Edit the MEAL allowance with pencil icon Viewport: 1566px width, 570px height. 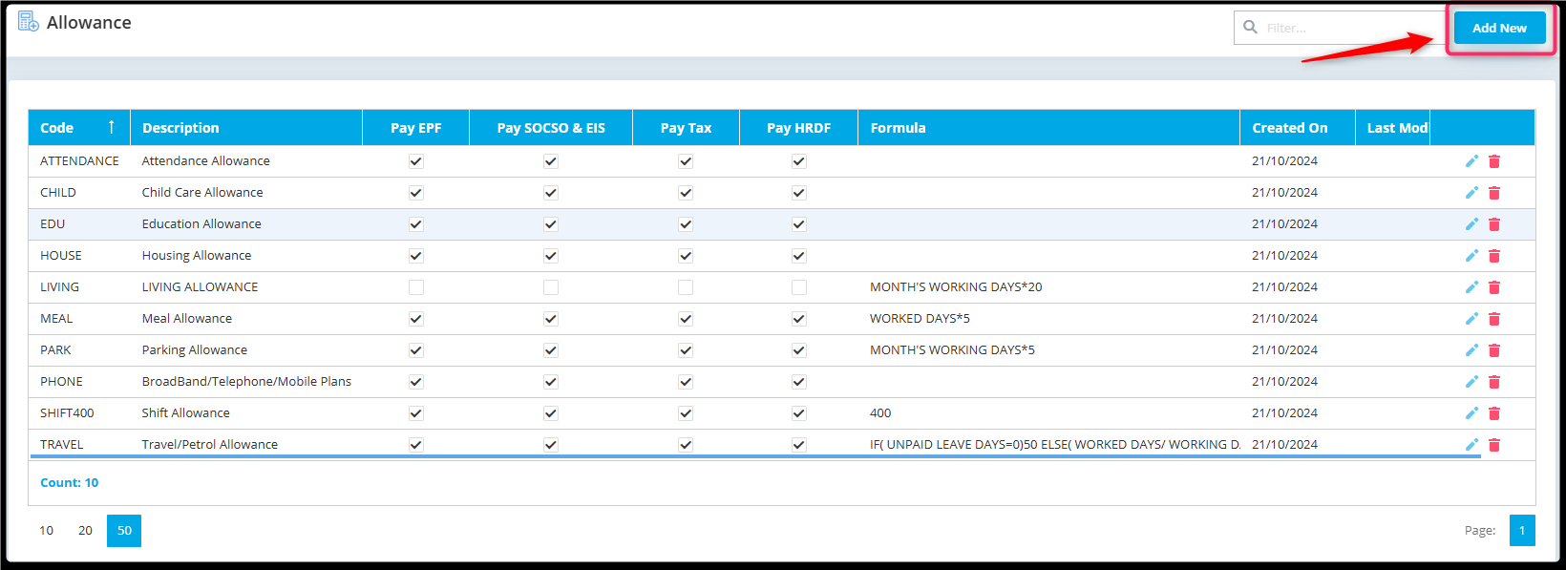1471,319
